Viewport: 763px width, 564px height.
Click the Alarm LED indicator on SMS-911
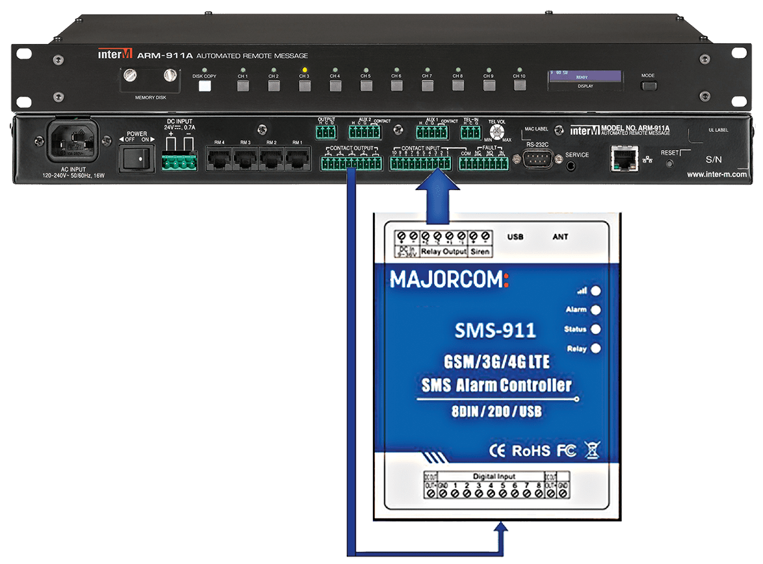point(596,310)
